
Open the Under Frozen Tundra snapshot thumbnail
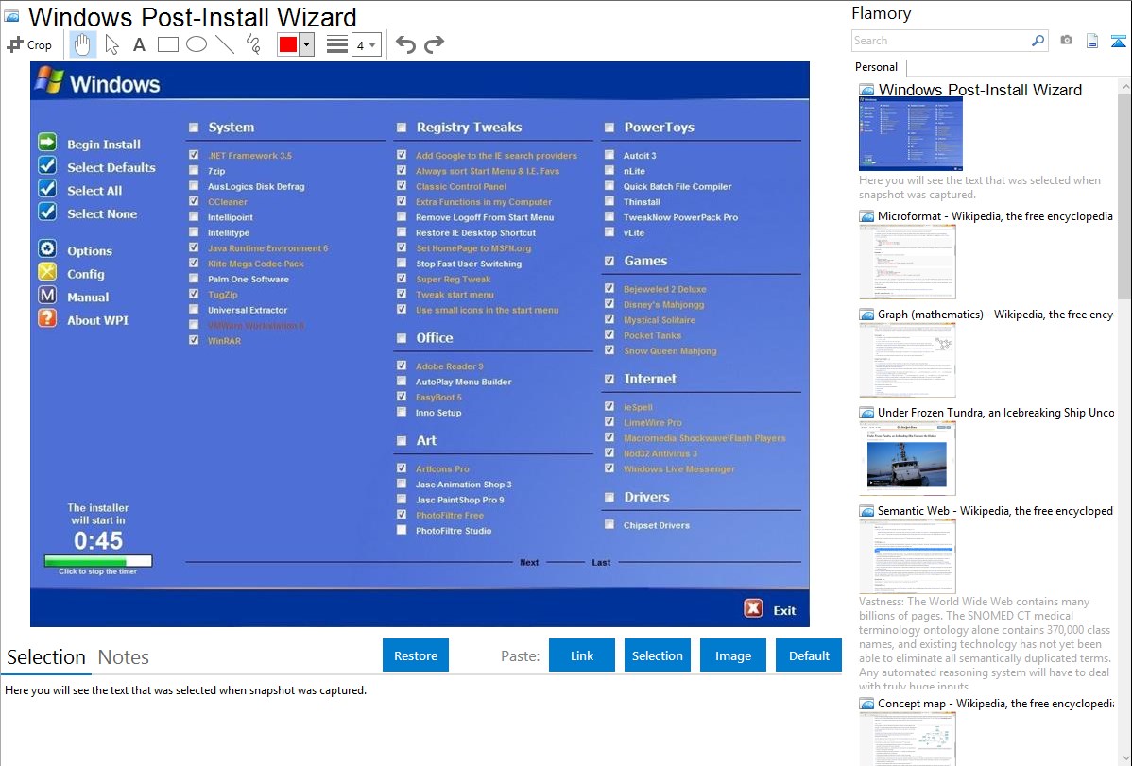click(907, 458)
